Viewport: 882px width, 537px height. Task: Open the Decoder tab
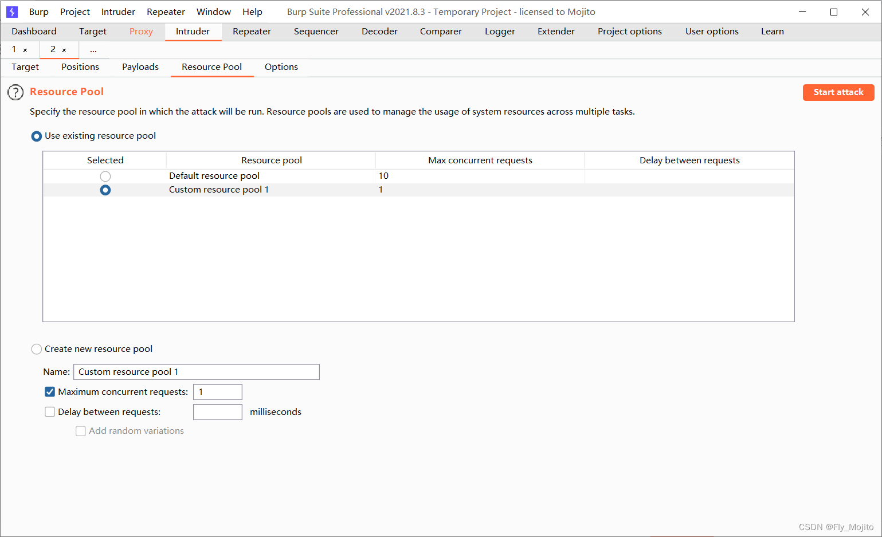pos(379,32)
